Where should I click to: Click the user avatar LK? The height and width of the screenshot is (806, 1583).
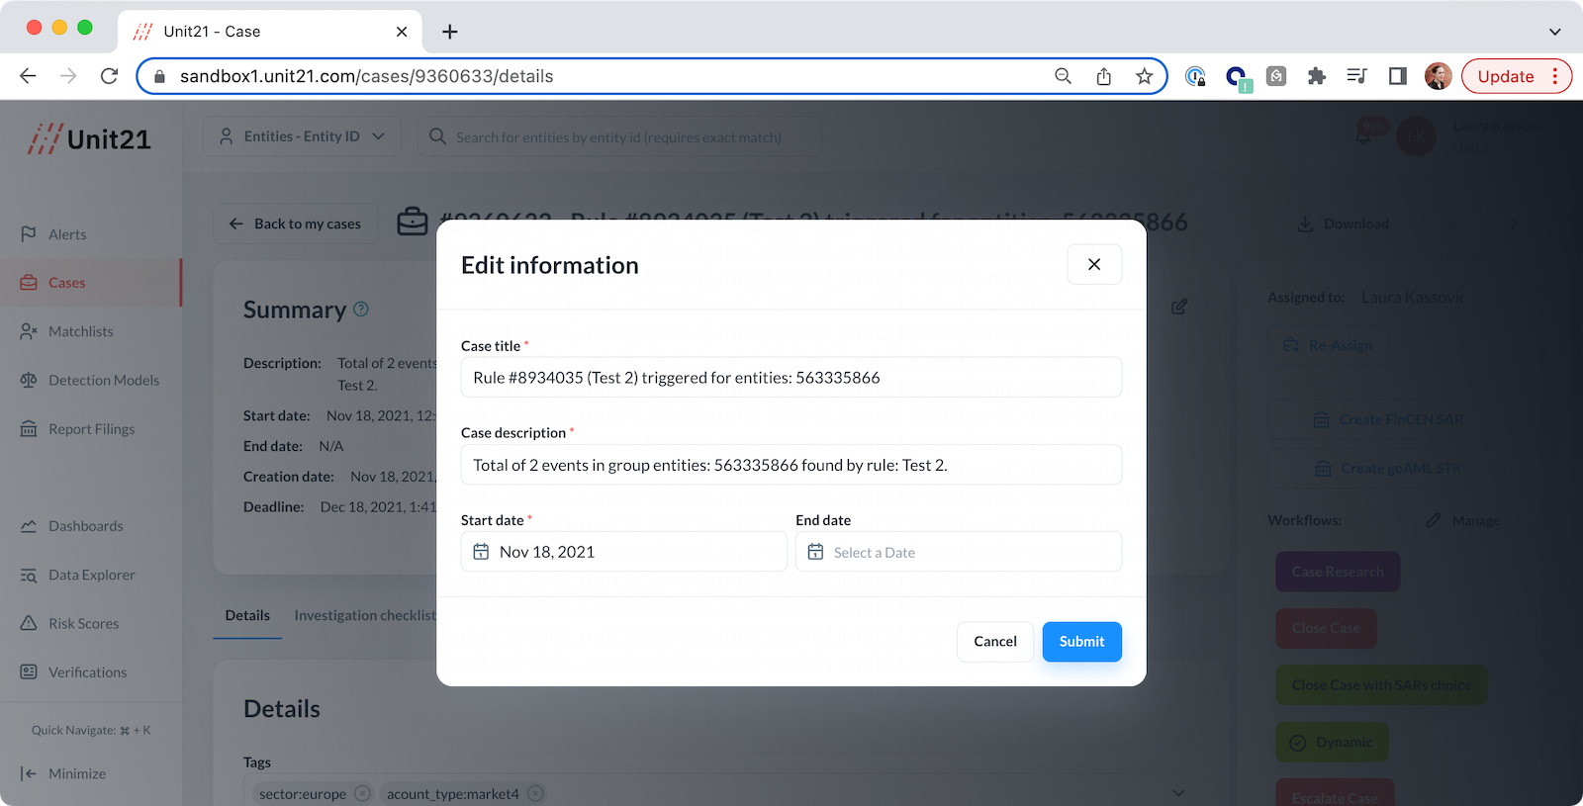click(1416, 136)
